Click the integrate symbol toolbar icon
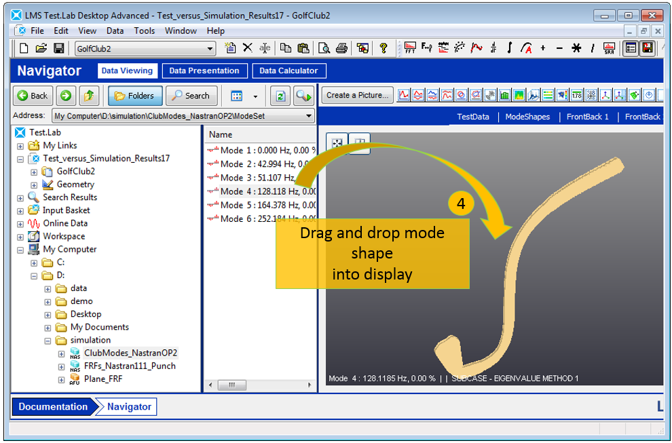Screen dimensions: 672x443 click(x=510, y=48)
